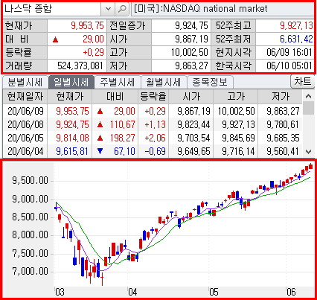Expand the 나스닥 종합 index dropdown
The image size is (317, 300).
click(108, 9)
